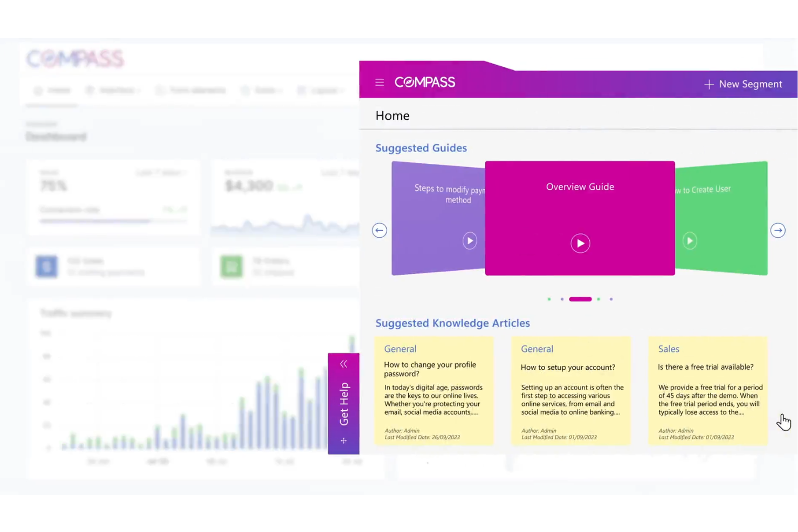798x532 pixels.
Task: Click the plus icon inside New Segment button
Action: (x=709, y=84)
